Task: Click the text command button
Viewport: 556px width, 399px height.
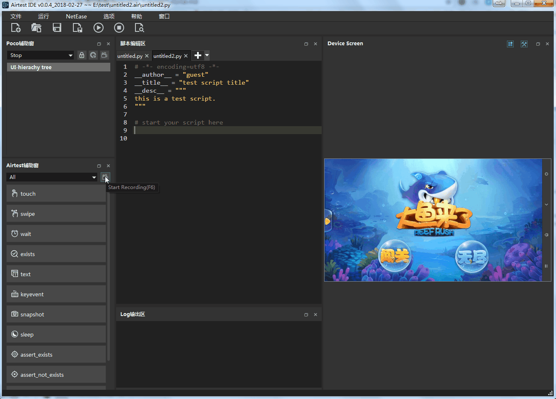Action: (56, 274)
